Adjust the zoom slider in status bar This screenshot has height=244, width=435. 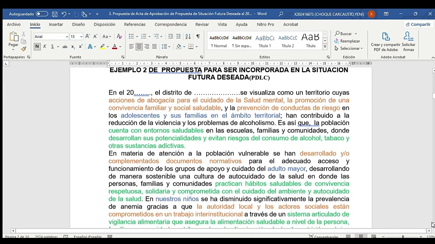click(403, 237)
